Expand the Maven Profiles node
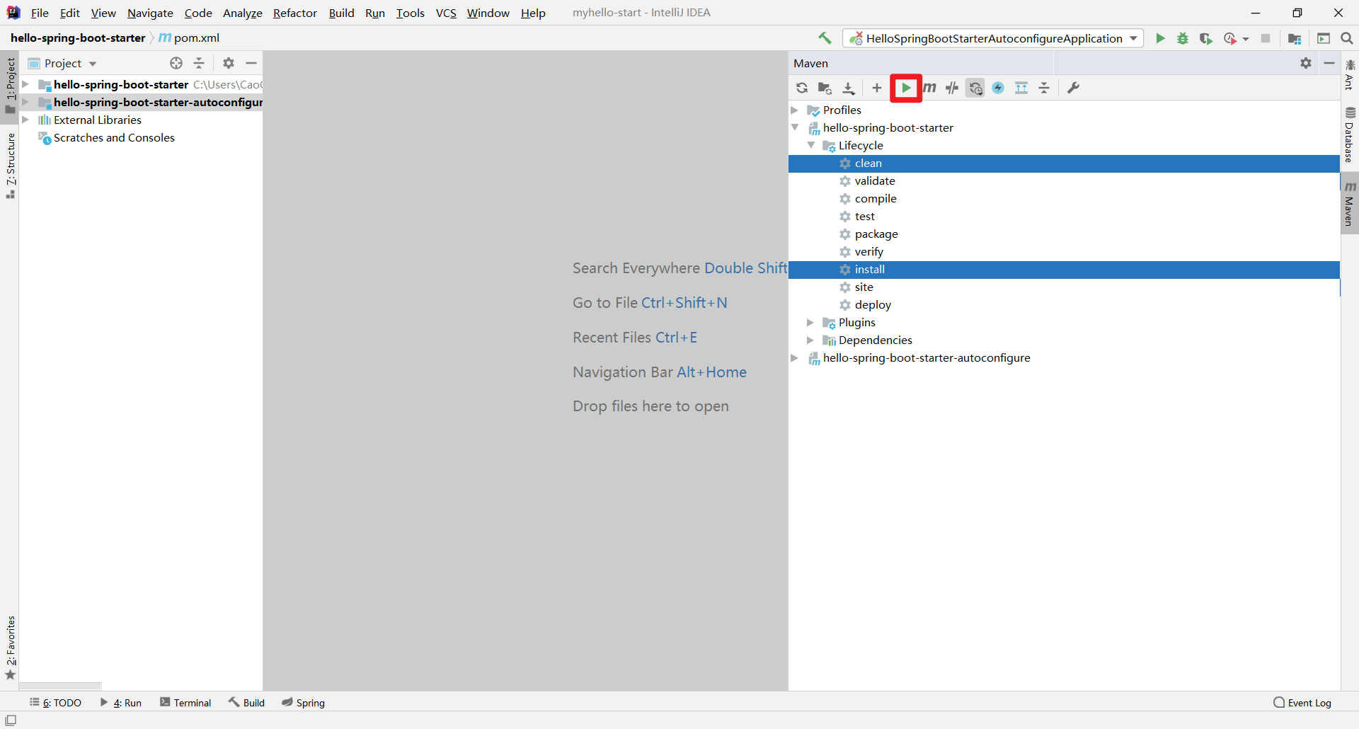The width and height of the screenshot is (1359, 729). 795,110
